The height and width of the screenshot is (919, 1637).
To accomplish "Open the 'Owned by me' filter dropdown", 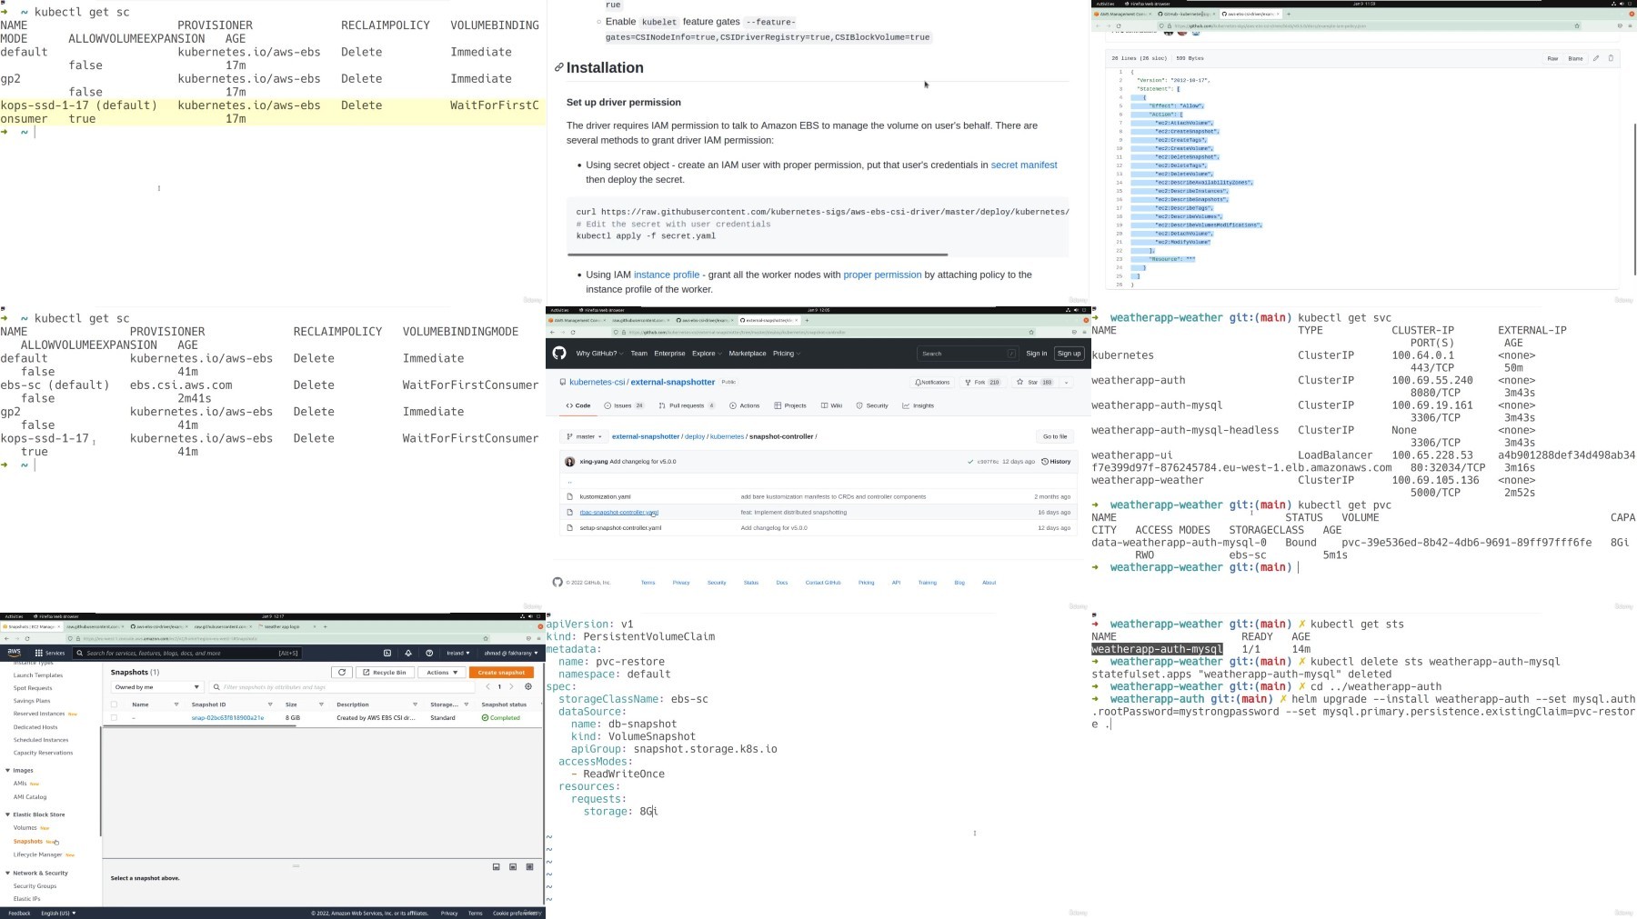I will coord(156,687).
